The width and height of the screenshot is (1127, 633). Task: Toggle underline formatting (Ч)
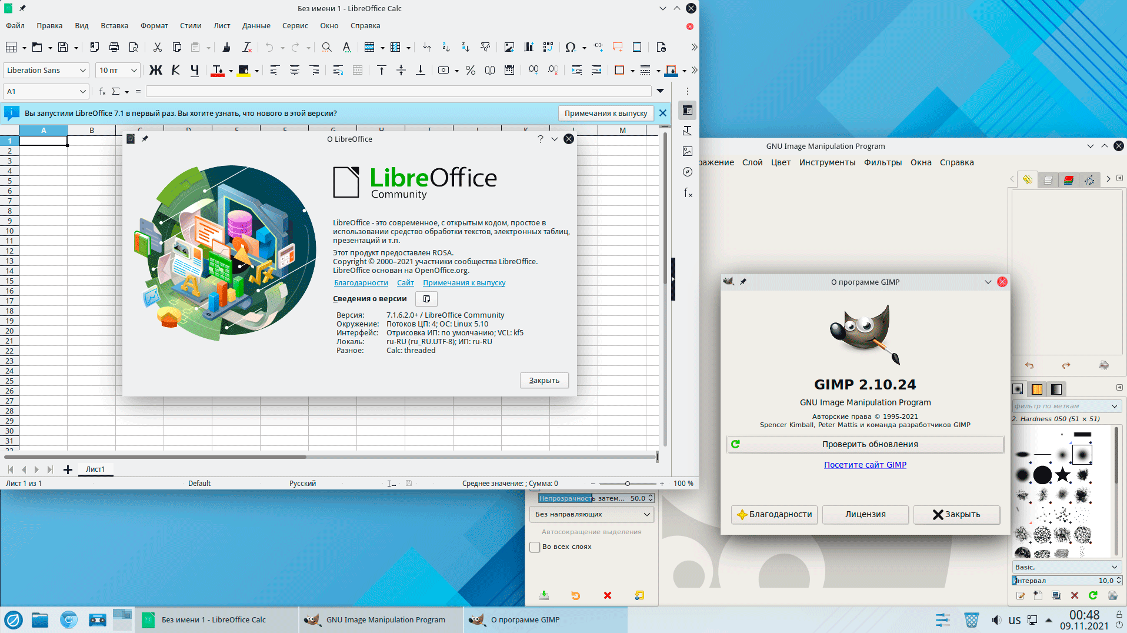click(195, 71)
